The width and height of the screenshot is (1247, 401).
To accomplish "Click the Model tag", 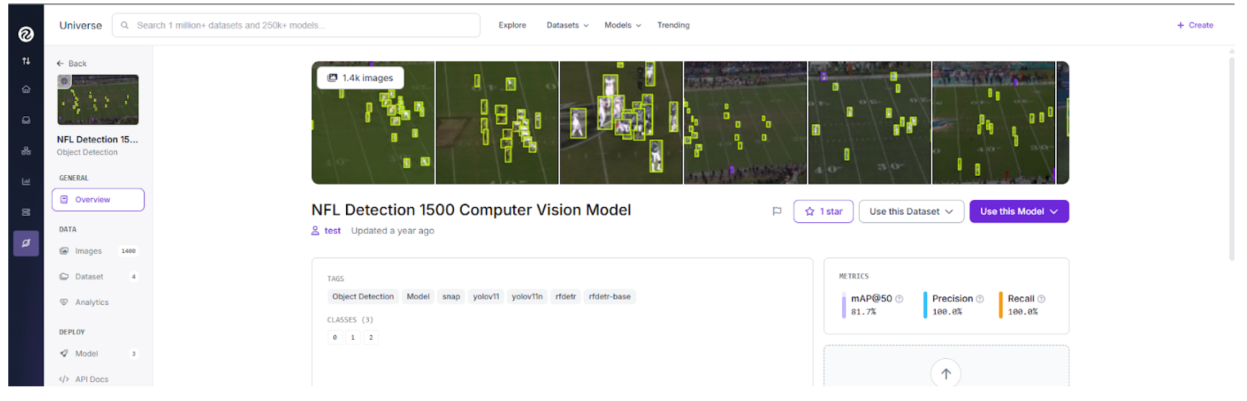I will click(x=418, y=296).
